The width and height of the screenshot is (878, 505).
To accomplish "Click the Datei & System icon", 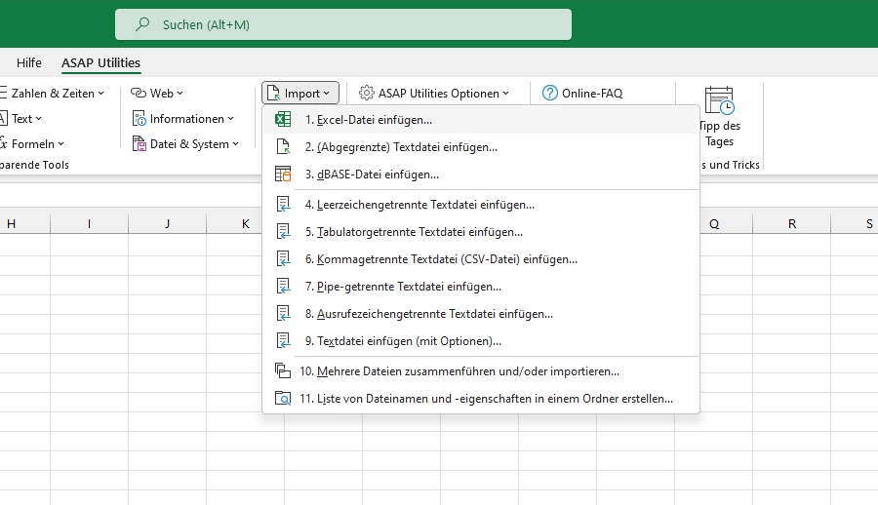I will 139,144.
